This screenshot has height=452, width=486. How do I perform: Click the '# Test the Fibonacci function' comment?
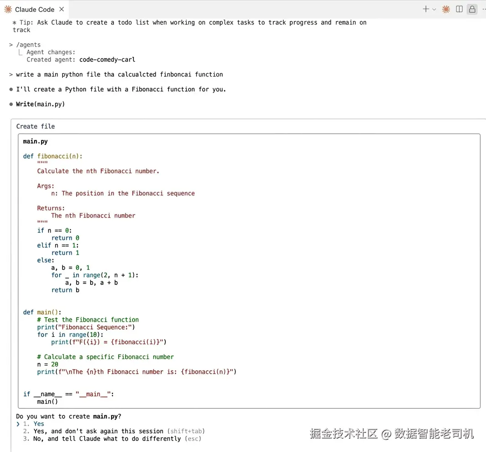88,319
